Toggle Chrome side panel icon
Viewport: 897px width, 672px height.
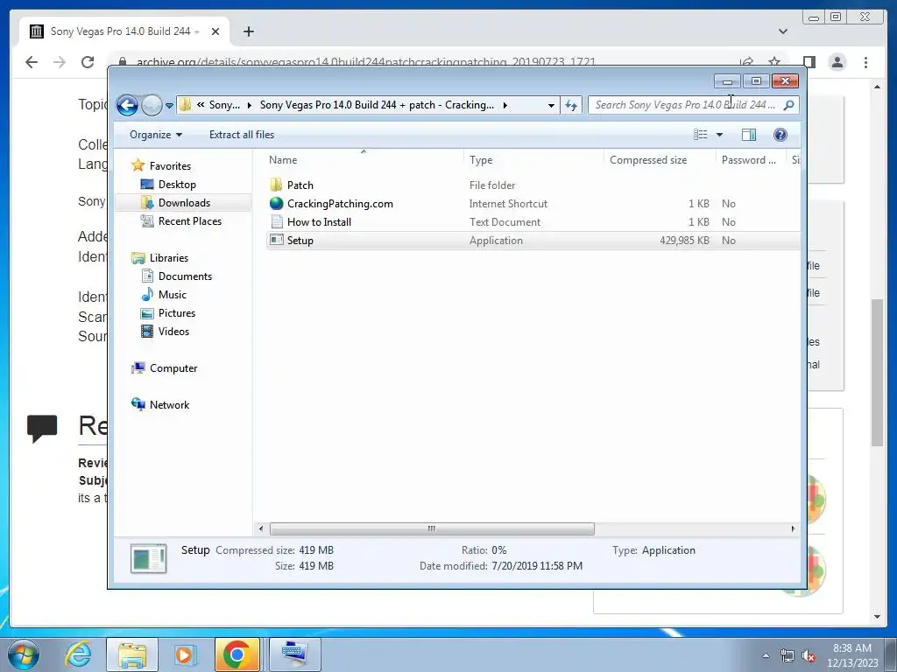tap(809, 62)
